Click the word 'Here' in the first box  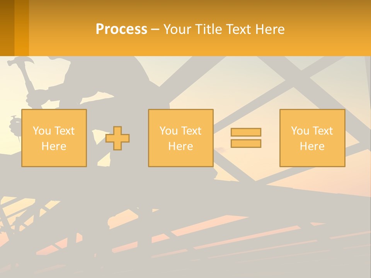(x=54, y=146)
